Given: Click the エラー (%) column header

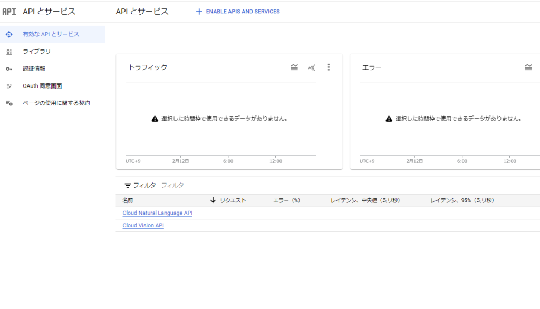Looking at the screenshot, I should coord(286,200).
